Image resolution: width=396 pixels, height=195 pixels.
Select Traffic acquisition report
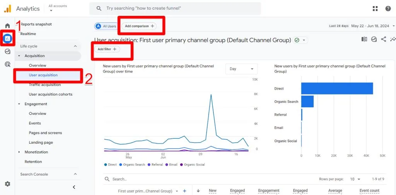[x=45, y=85]
